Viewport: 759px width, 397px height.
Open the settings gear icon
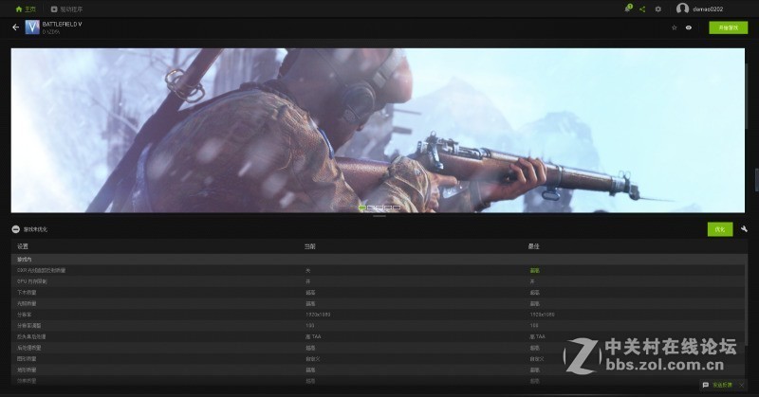pos(657,9)
